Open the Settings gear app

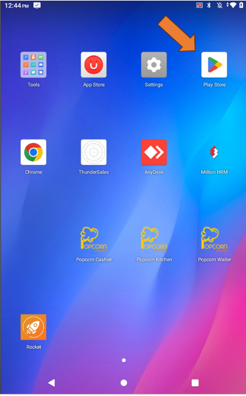pos(154,64)
